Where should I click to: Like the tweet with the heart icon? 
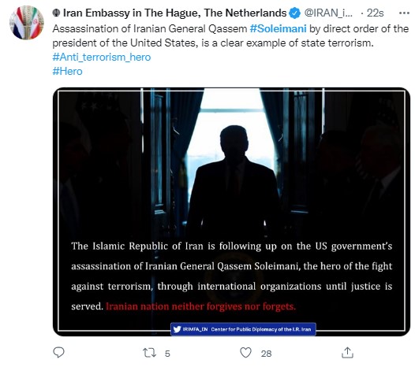(245, 353)
